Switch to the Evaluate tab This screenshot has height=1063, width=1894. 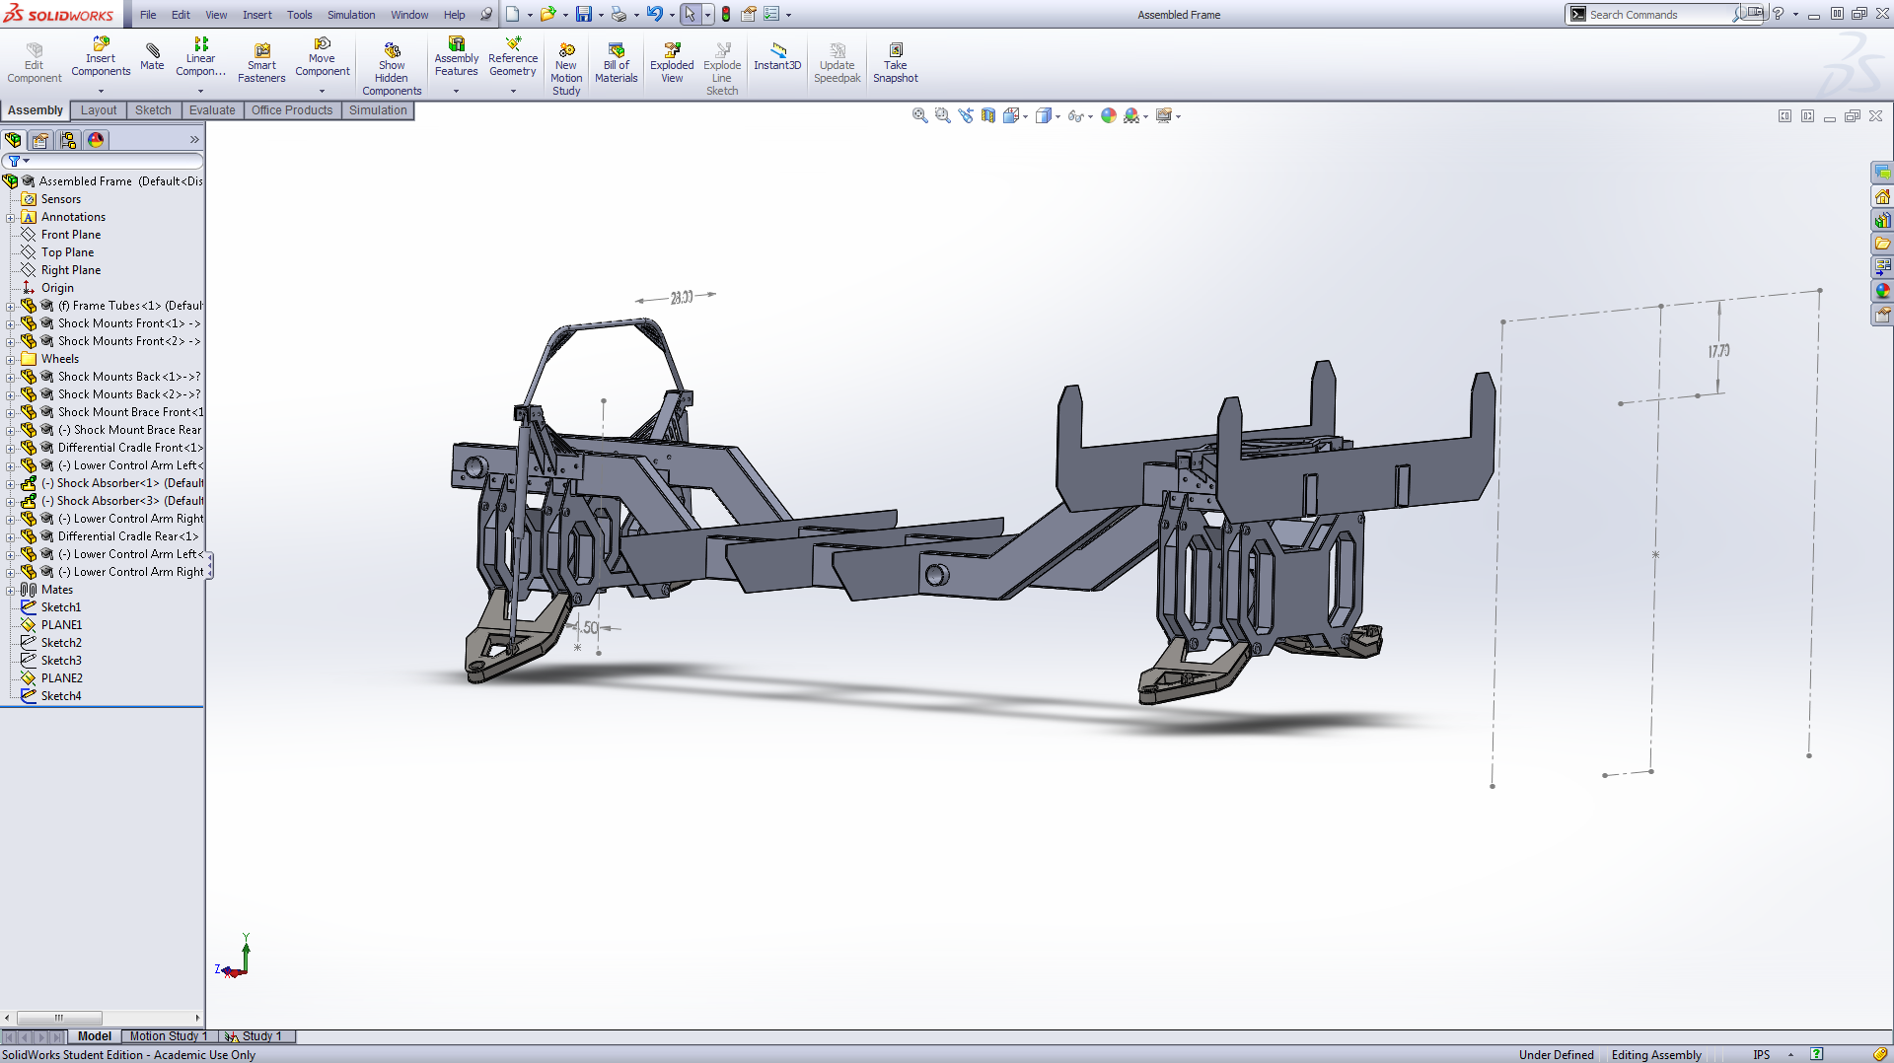click(x=212, y=110)
